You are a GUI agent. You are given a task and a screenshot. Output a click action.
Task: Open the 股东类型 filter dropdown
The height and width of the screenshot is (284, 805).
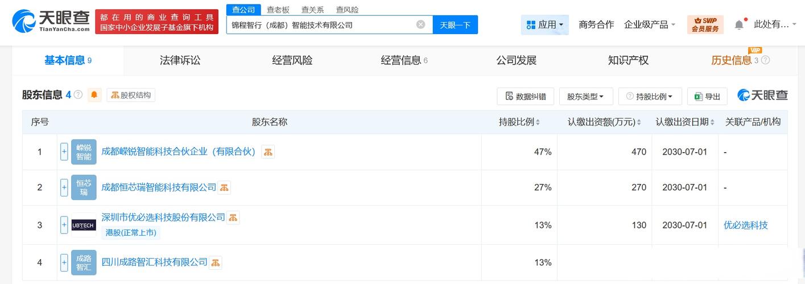point(586,97)
